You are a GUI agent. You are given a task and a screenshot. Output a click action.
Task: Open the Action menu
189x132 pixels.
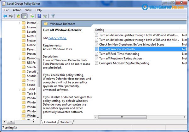point(17,10)
